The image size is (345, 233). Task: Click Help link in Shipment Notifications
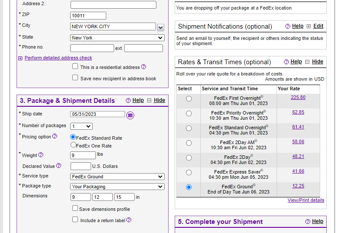tap(298, 26)
